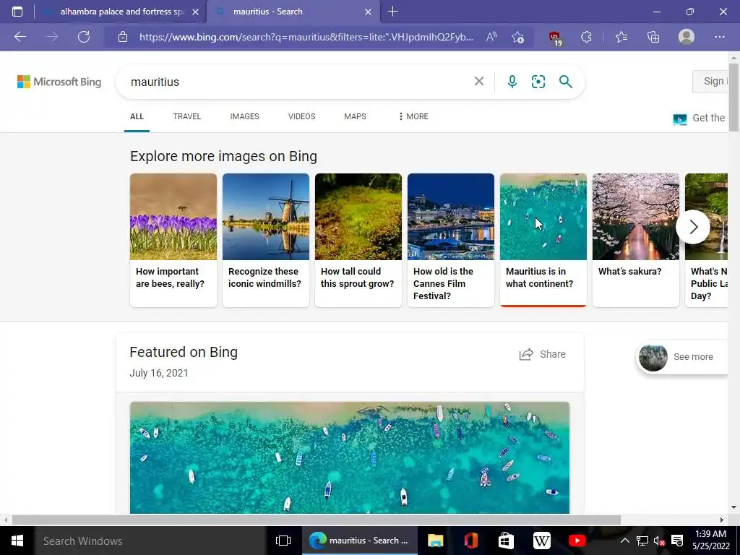Add this page to favorites star

517,37
